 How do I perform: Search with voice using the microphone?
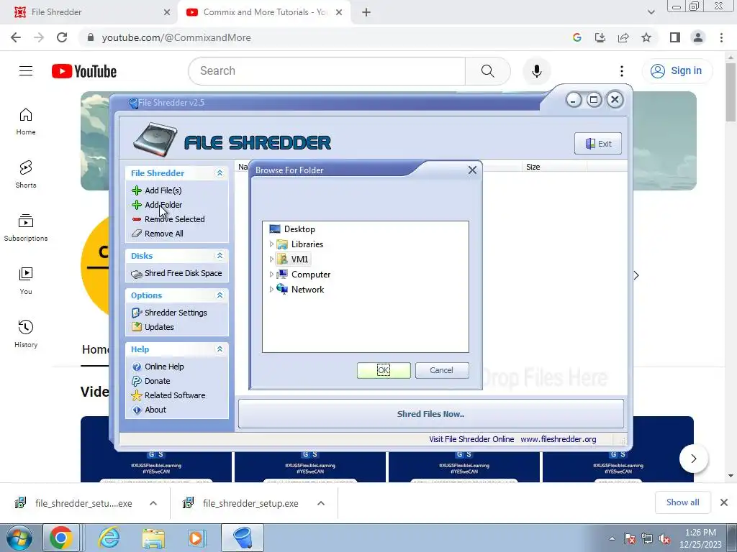pyautogui.click(x=537, y=71)
